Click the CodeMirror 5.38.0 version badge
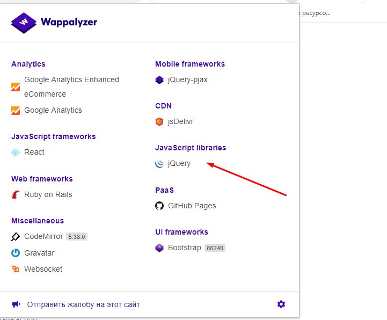Screen dimensions: 387x320 coord(77,237)
